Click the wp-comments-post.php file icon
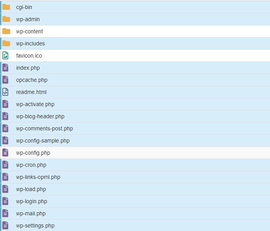 (x=5, y=128)
